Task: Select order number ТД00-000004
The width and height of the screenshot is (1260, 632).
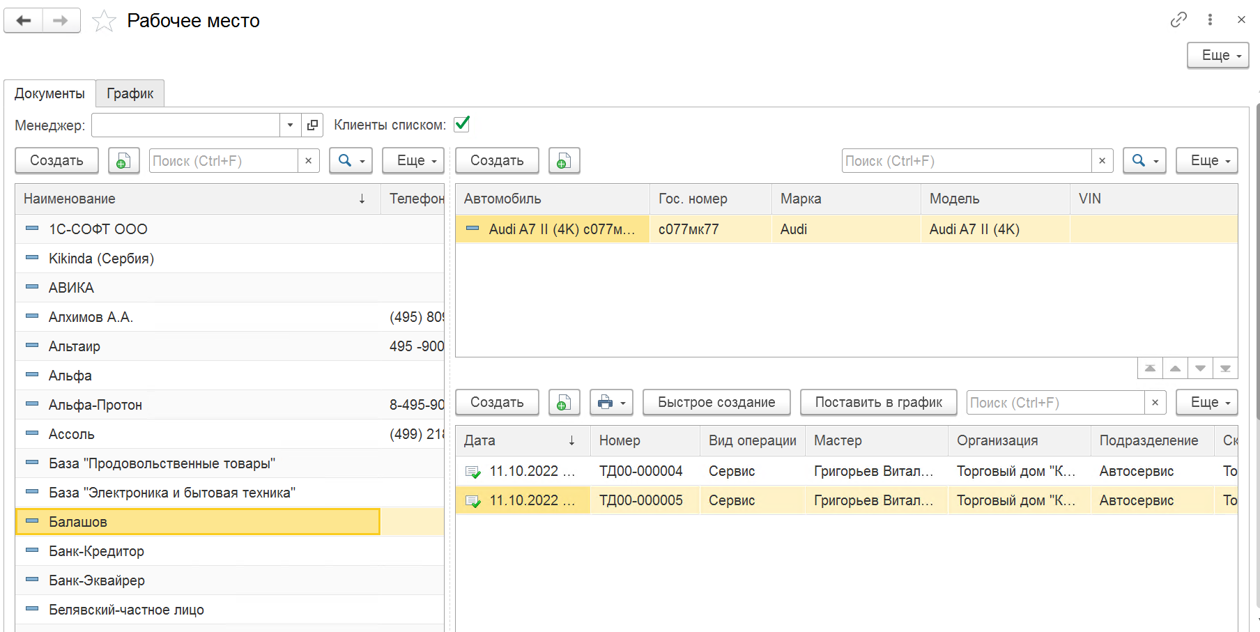Action: tap(640, 472)
